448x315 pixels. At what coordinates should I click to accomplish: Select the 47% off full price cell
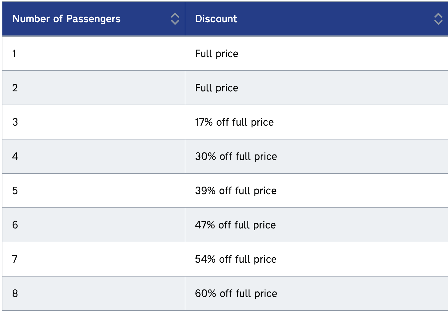(x=235, y=225)
